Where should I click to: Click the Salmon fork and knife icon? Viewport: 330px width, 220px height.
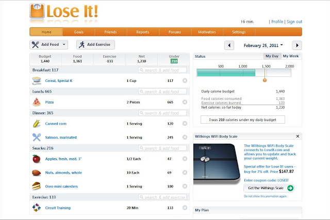[x=37, y=137]
